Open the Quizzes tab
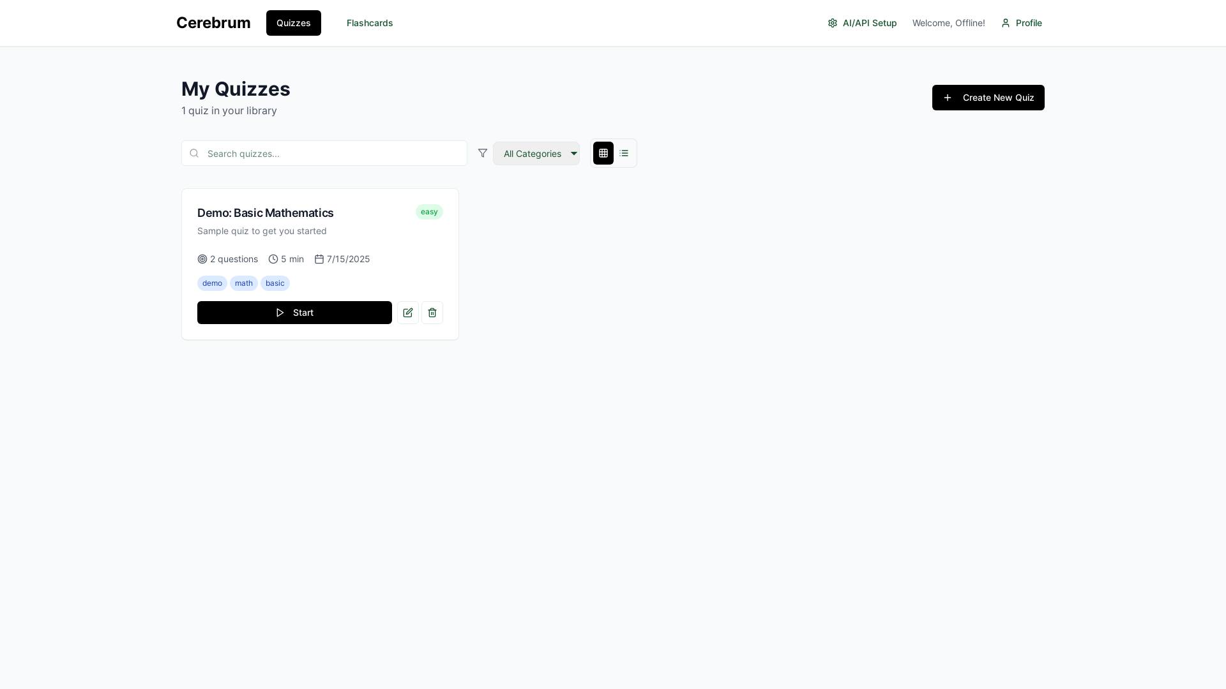This screenshot has height=689, width=1226. [294, 23]
